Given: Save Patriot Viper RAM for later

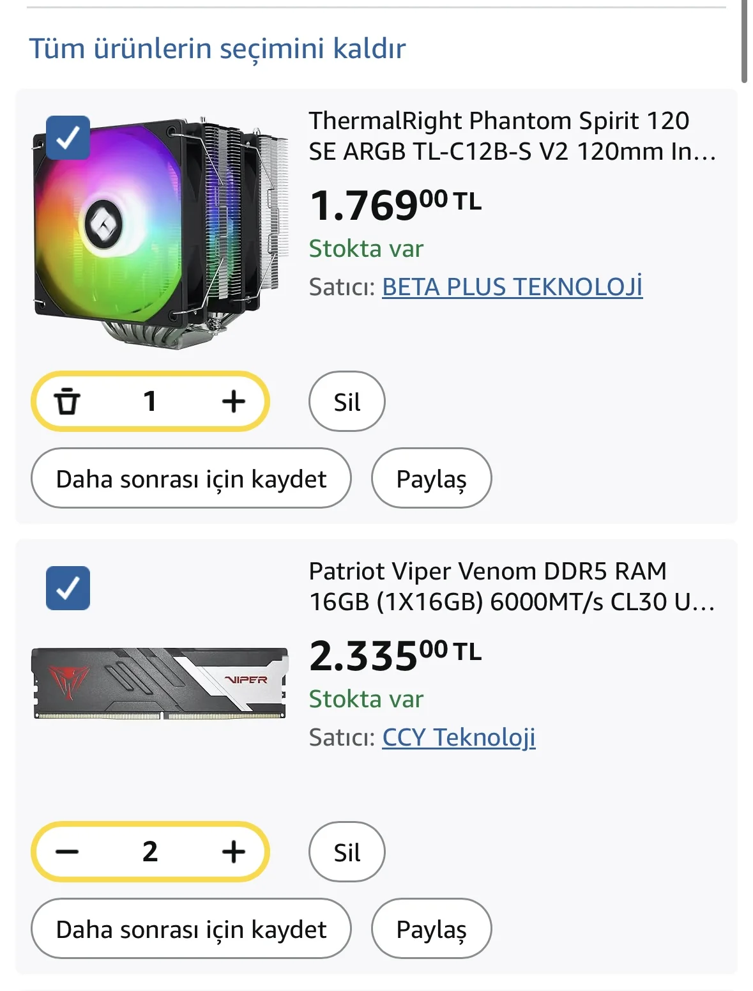Looking at the screenshot, I should (x=191, y=929).
